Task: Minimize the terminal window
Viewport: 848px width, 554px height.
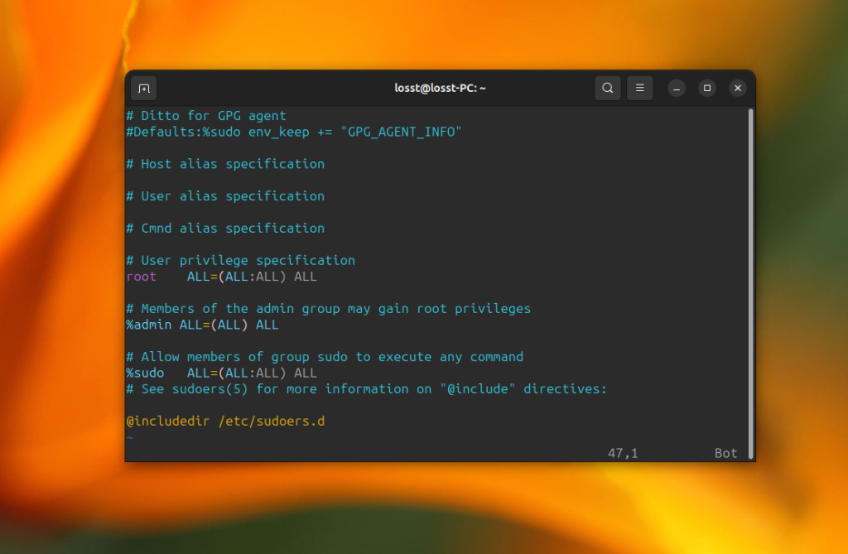Action: (677, 88)
